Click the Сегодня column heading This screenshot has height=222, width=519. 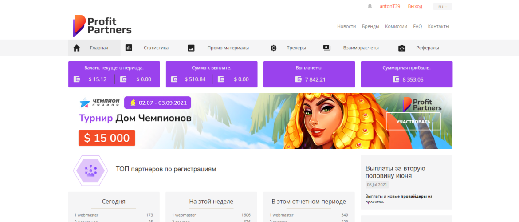click(x=114, y=202)
